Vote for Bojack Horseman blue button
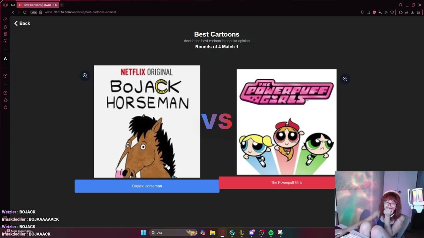This screenshot has width=424, height=238. (x=147, y=186)
